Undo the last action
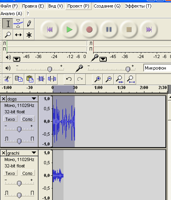This screenshot has height=200, width=171. (x=69, y=79)
